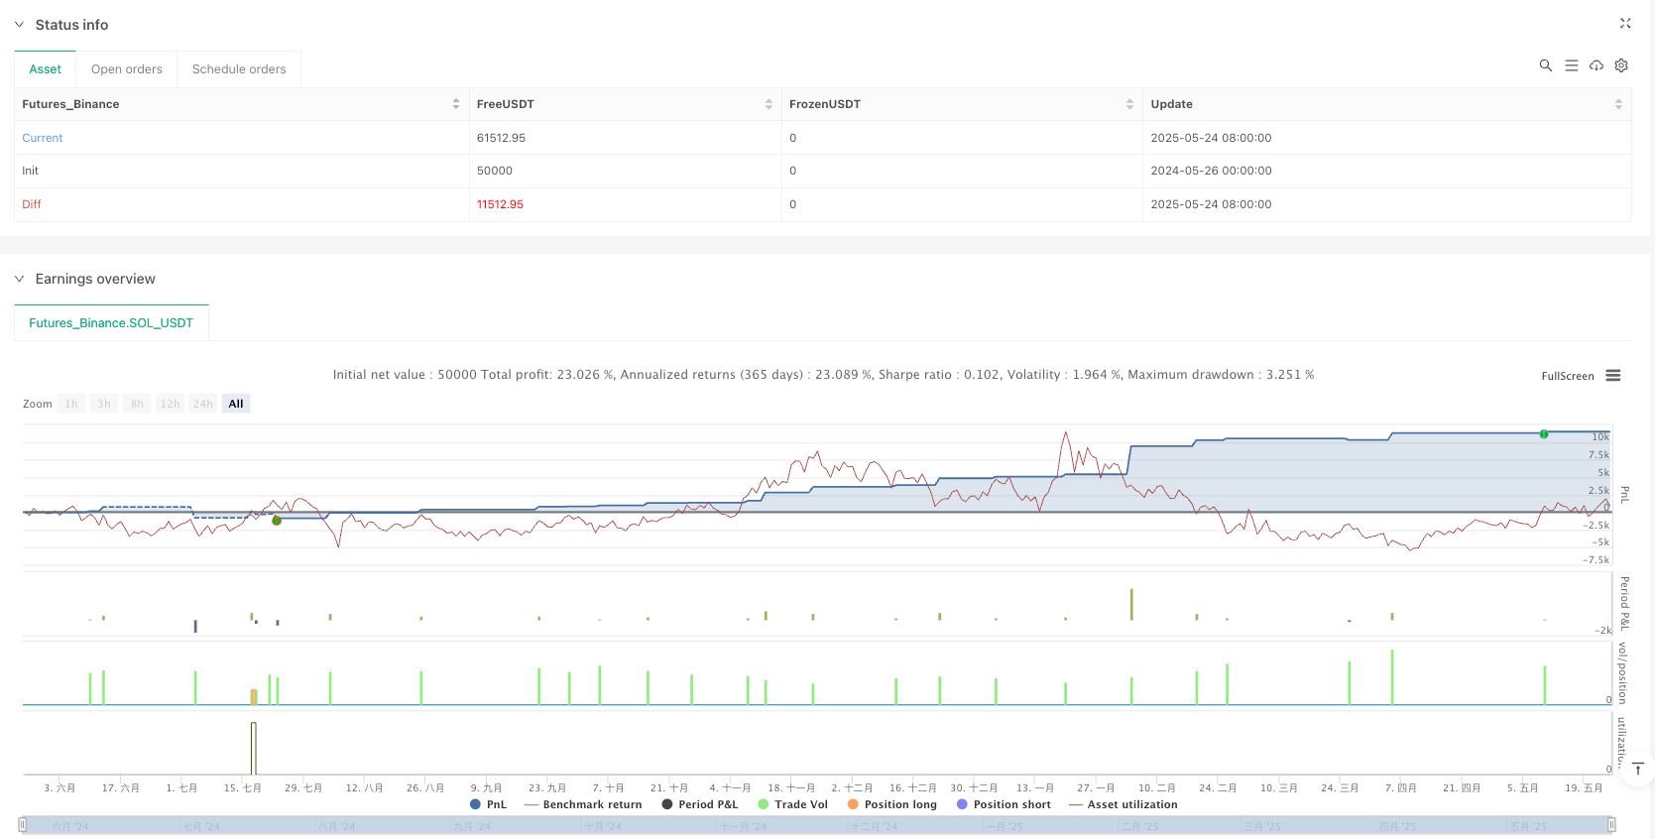This screenshot has height=839, width=1655.
Task: Click the left handle of range navigator
Action: [22, 825]
